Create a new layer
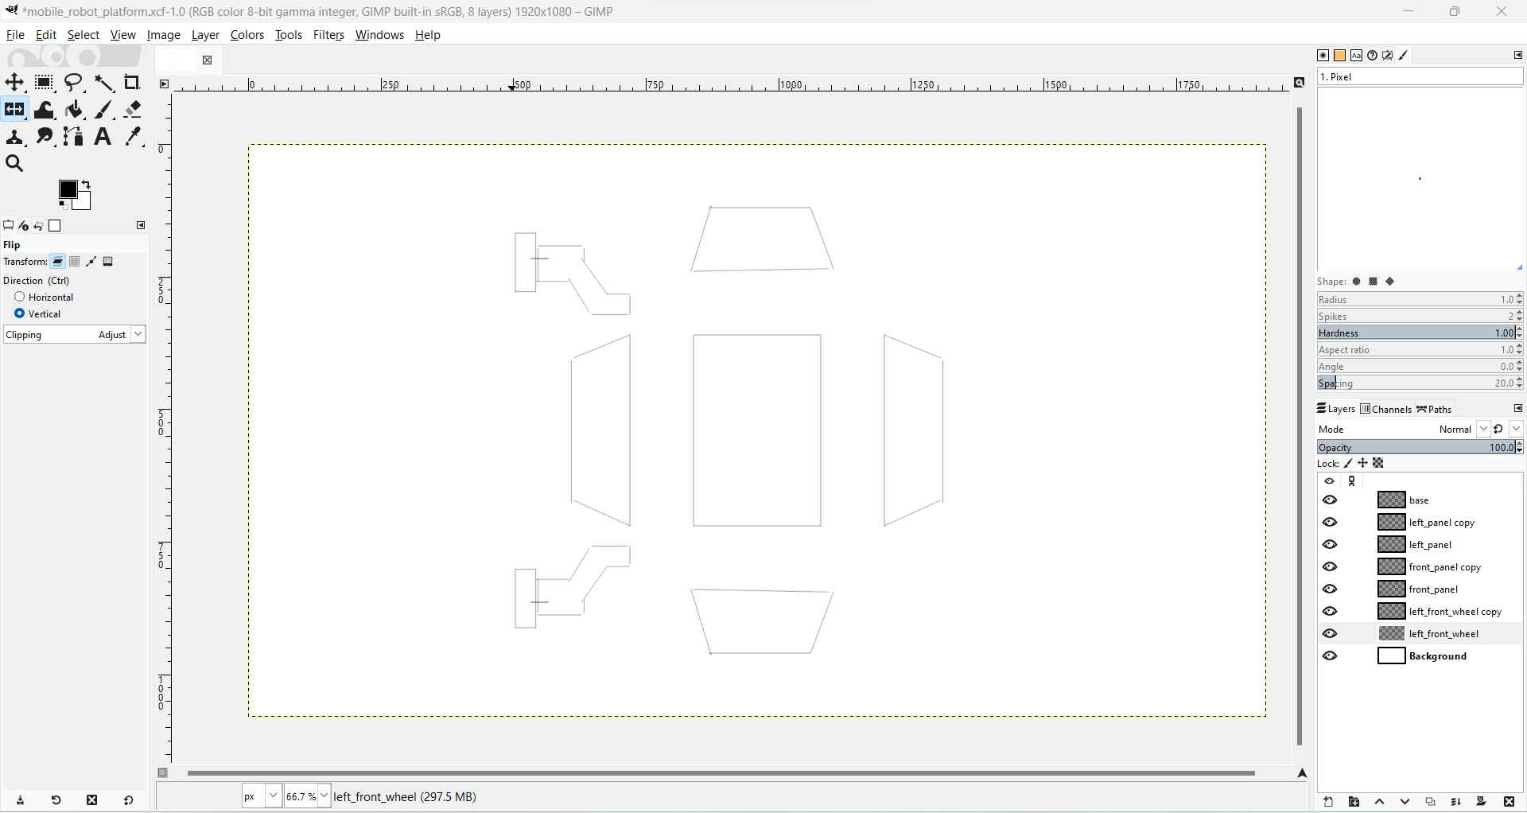1527x813 pixels. pos(1328,802)
